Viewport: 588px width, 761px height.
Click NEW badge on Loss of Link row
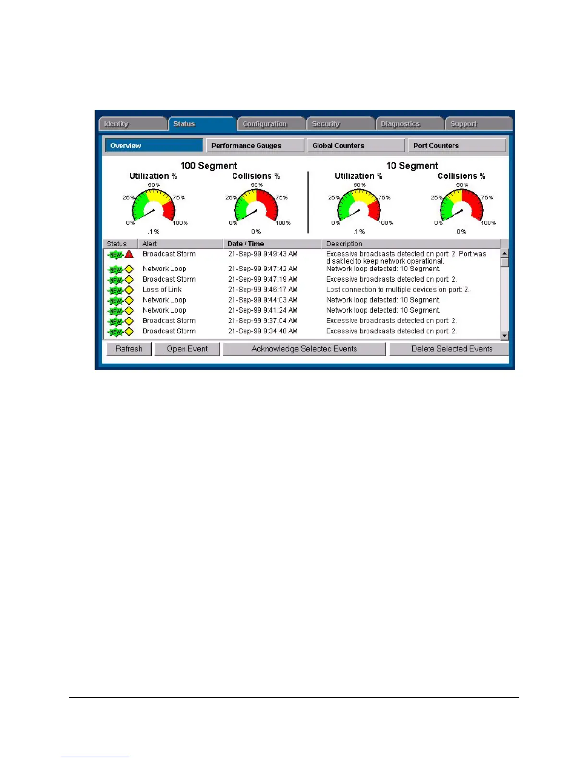click(115, 290)
